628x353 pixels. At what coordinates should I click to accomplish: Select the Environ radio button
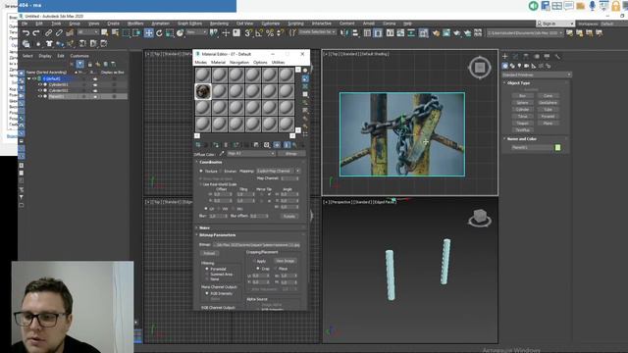pos(221,171)
